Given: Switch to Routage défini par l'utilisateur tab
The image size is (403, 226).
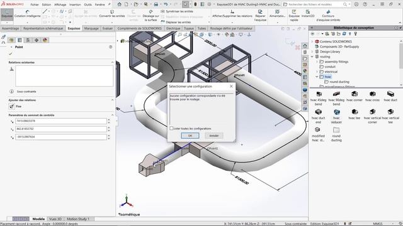Looking at the screenshot, I should coord(231,28).
